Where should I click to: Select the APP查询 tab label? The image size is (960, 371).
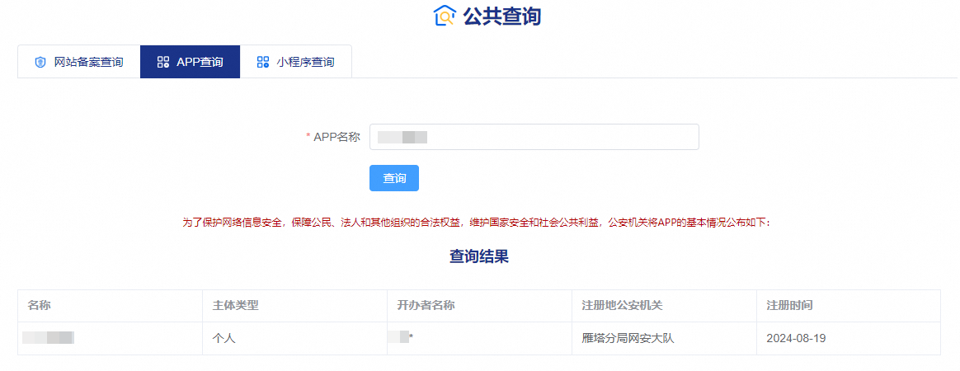(x=200, y=62)
